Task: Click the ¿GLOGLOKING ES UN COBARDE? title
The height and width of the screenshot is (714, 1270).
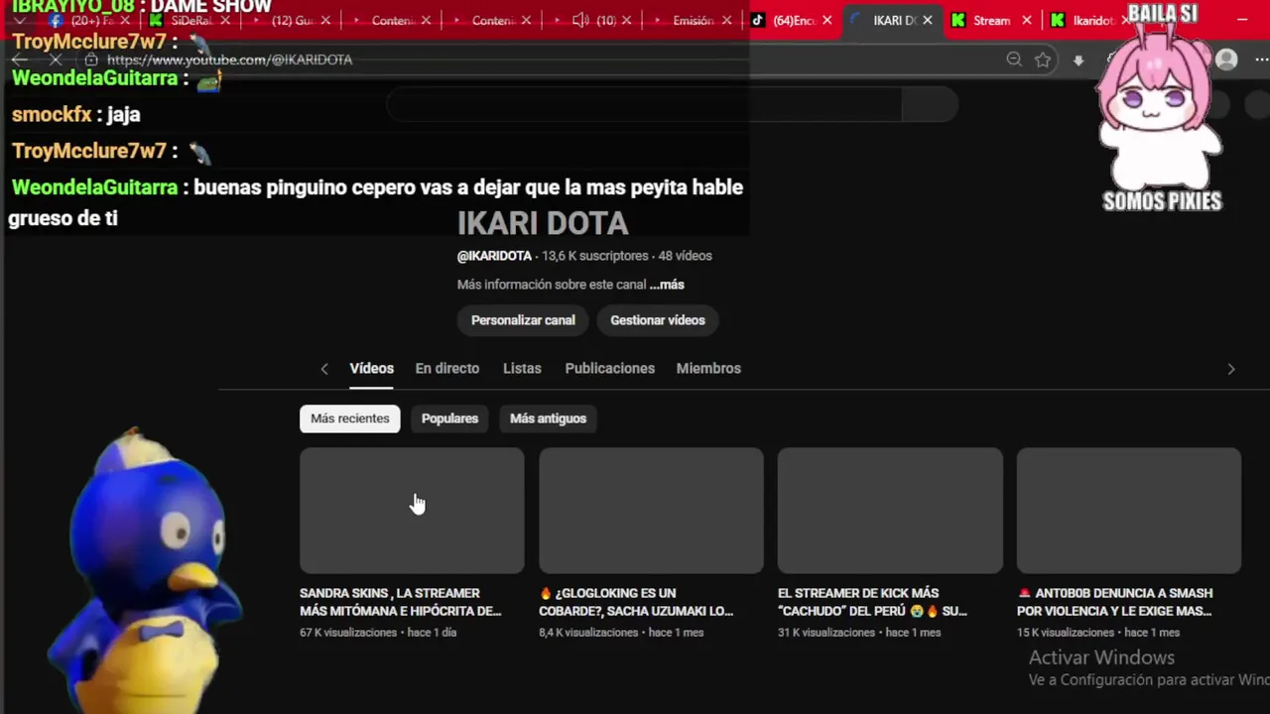Action: pyautogui.click(x=636, y=602)
